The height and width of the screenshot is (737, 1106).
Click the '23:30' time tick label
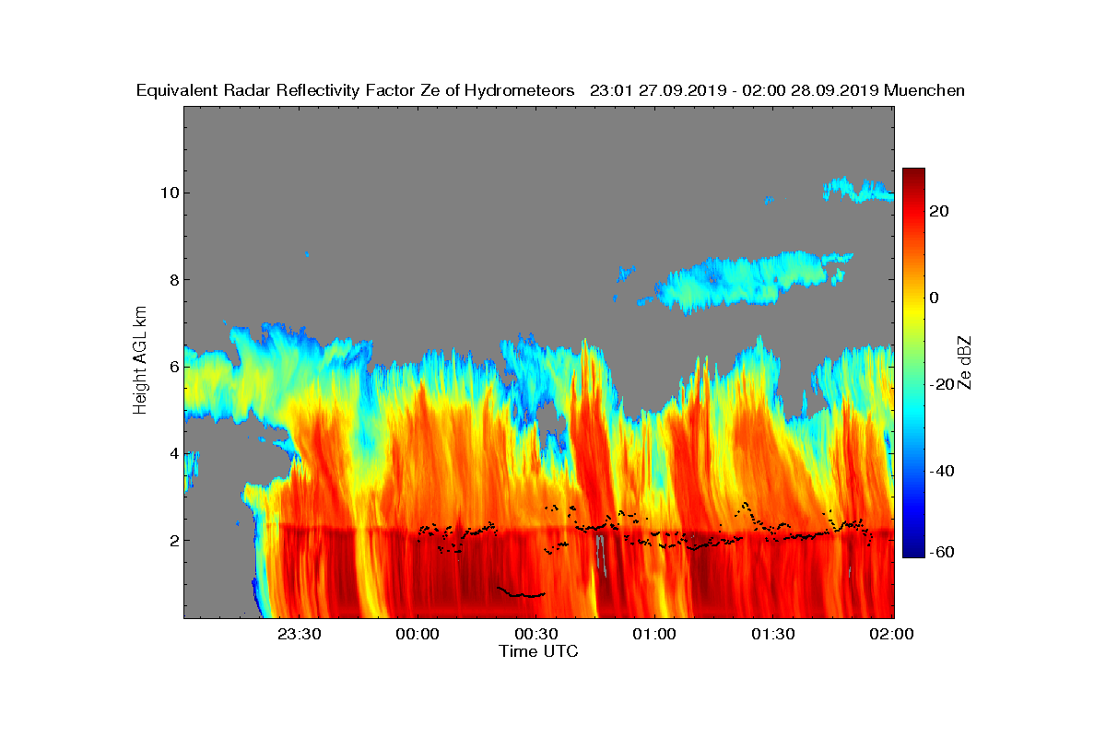300,634
